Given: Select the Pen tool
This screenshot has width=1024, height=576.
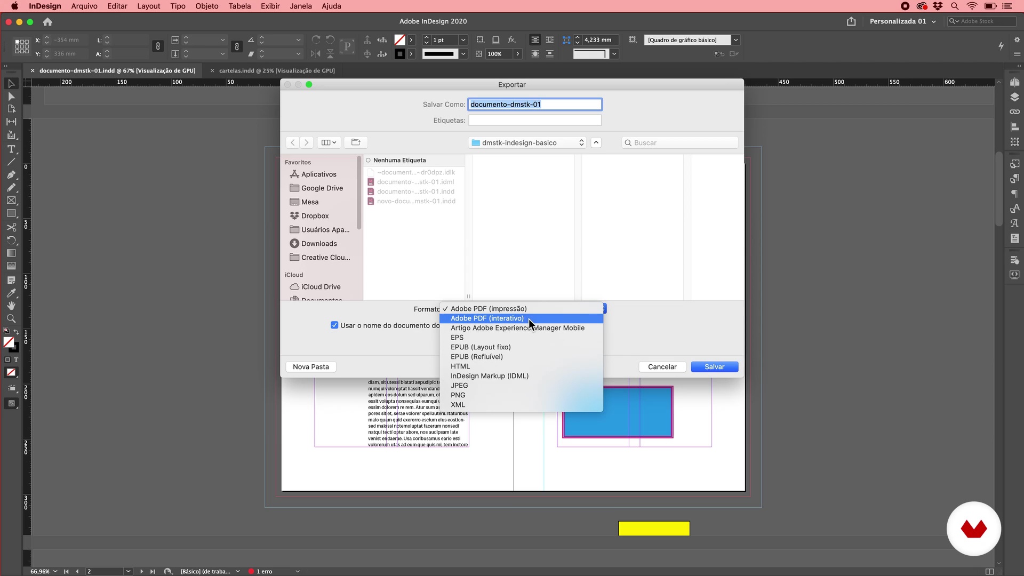Looking at the screenshot, I should 11,175.
